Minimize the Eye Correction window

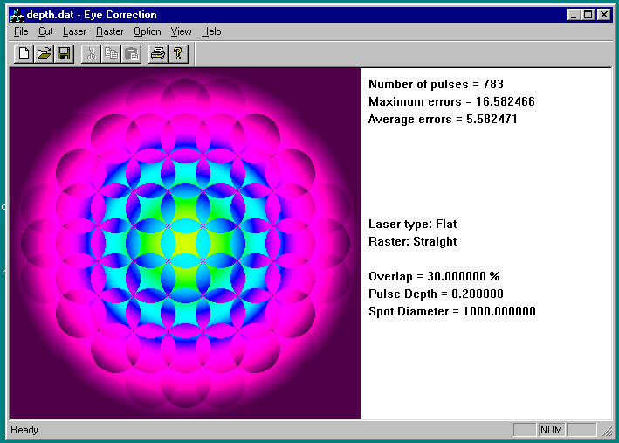574,15
